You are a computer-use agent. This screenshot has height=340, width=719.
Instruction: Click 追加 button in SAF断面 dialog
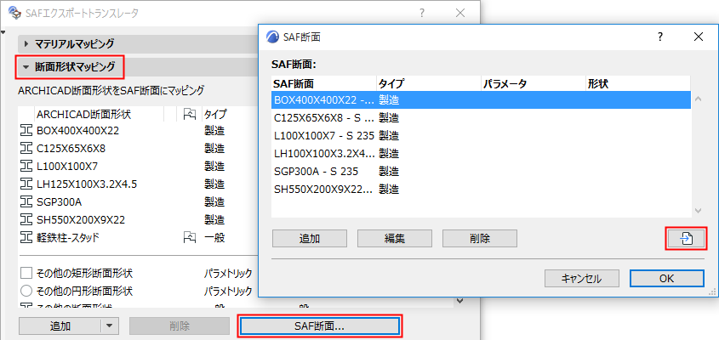click(x=310, y=239)
